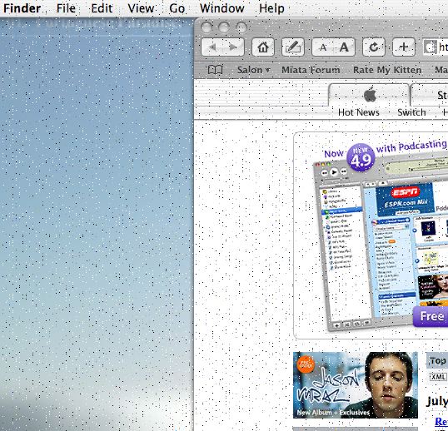Viewport: 448px width, 431px height.
Task: Click the address bar URL field
Action: (x=436, y=47)
